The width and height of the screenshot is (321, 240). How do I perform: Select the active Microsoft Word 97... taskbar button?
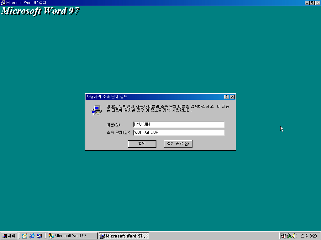(124, 236)
